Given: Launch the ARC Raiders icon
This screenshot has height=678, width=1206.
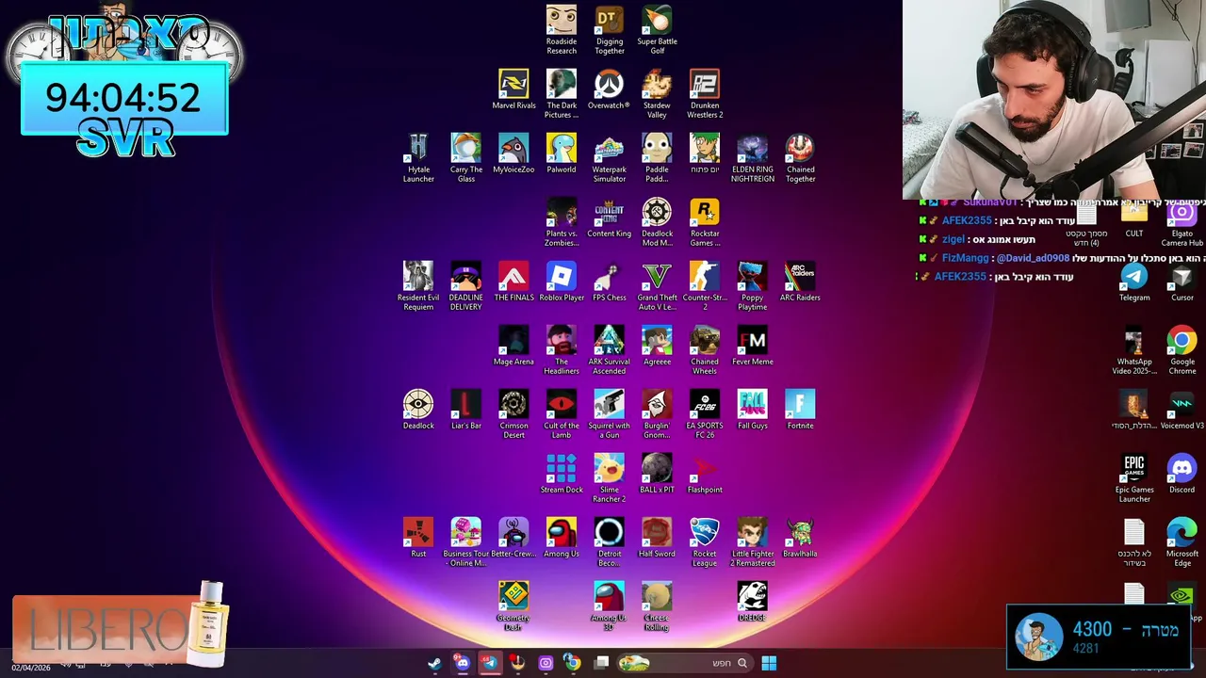Looking at the screenshot, I should (801, 282).
